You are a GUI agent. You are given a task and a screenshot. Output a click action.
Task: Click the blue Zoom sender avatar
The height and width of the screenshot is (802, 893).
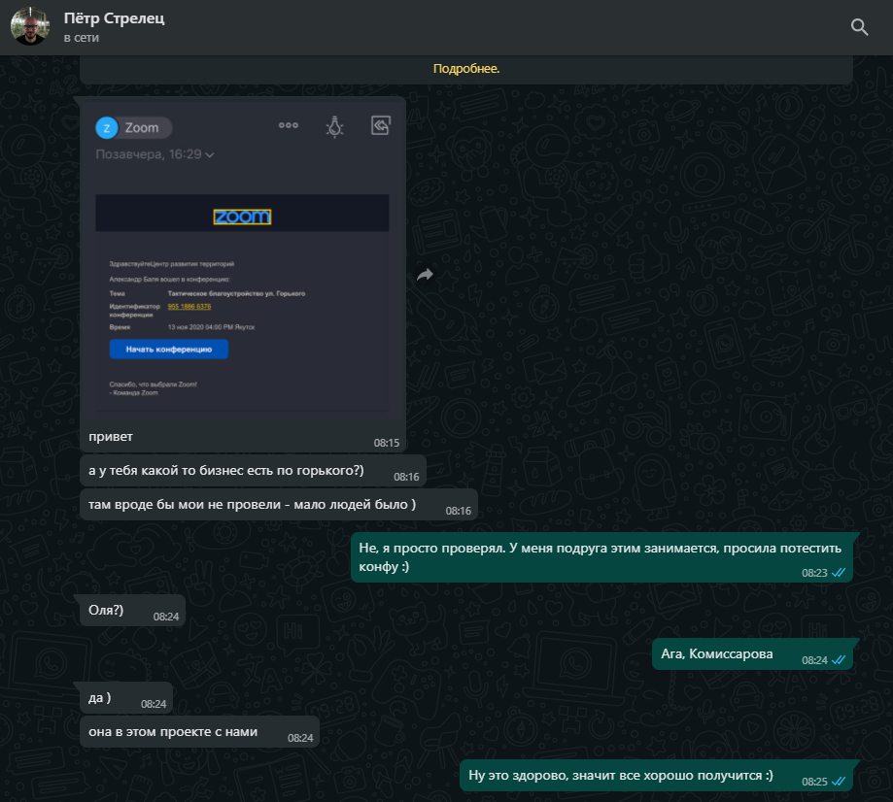[x=106, y=128]
